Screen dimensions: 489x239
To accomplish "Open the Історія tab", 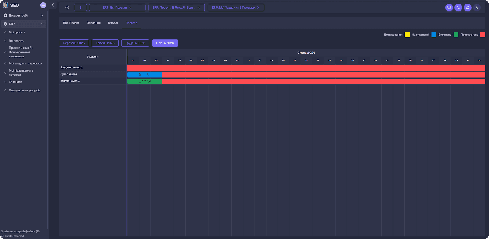I will [113, 23].
